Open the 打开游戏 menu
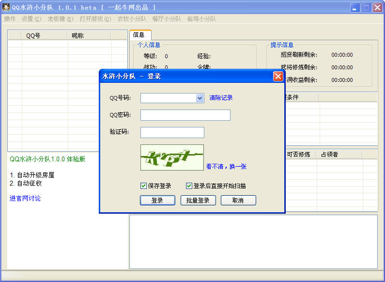This screenshot has width=385, height=282. 95,19
